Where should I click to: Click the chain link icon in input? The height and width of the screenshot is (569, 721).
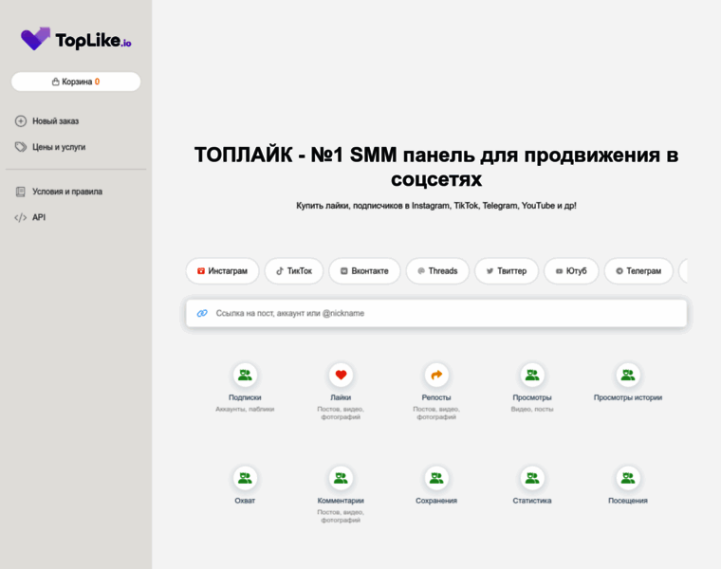[x=202, y=313]
